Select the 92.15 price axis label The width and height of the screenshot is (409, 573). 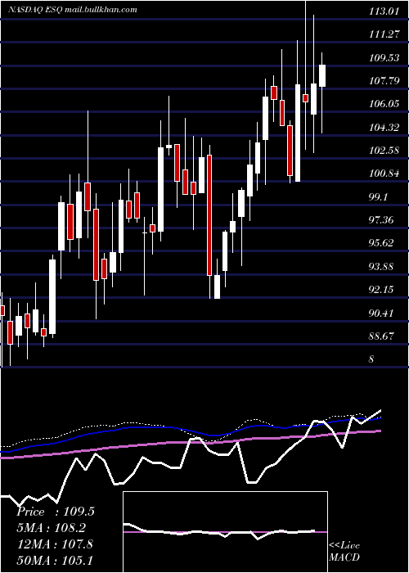[x=382, y=290]
